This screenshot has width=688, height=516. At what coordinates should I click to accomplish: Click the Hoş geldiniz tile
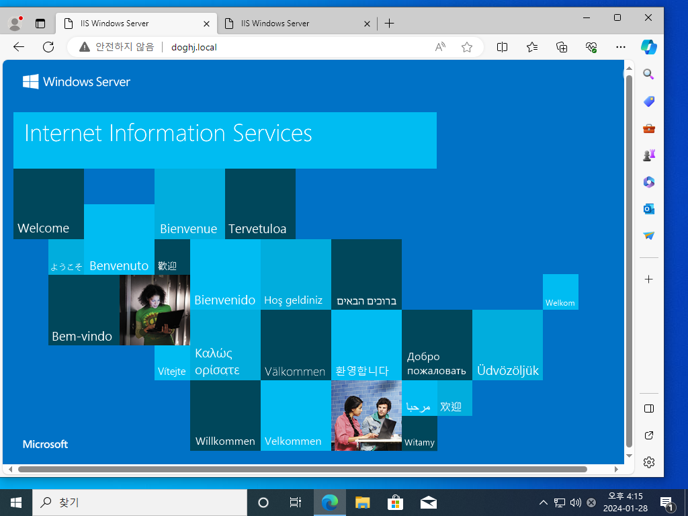pos(296,275)
